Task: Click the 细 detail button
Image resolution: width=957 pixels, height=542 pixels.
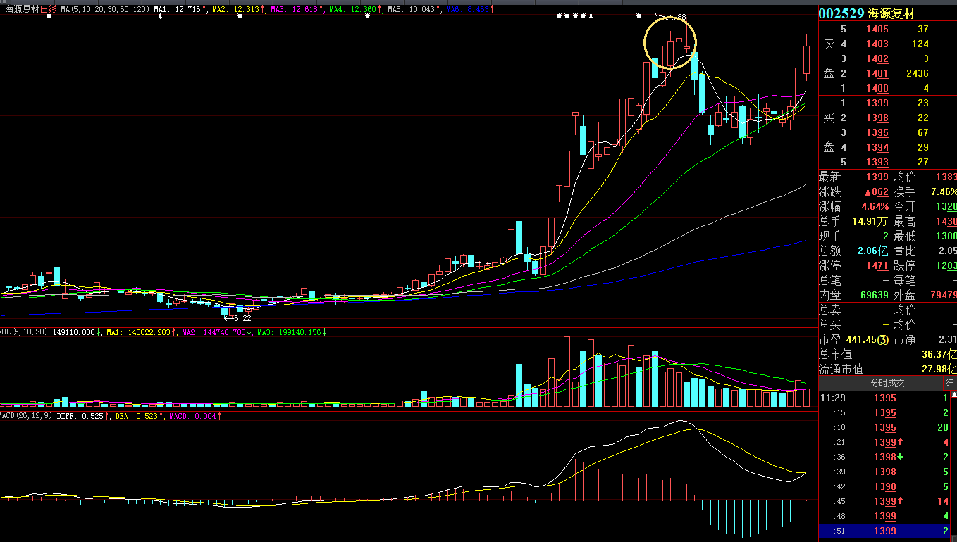Action: click(950, 383)
